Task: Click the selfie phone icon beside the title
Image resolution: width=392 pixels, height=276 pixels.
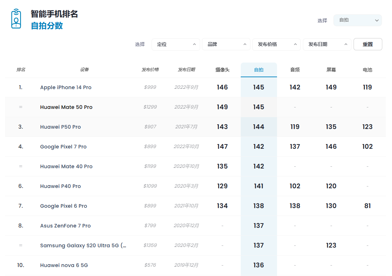Action: (16, 19)
